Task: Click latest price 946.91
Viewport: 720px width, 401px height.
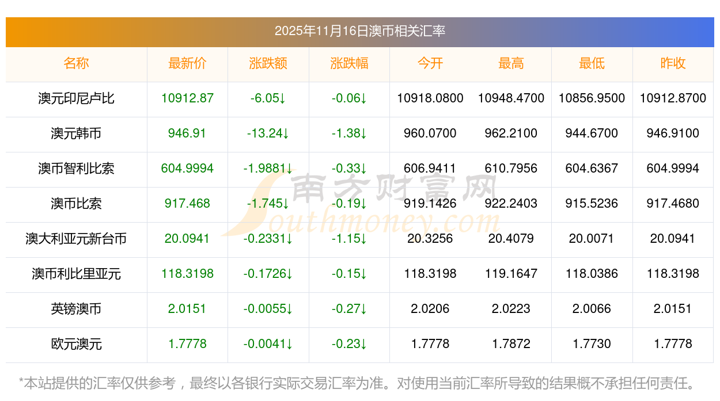Action: tap(187, 133)
